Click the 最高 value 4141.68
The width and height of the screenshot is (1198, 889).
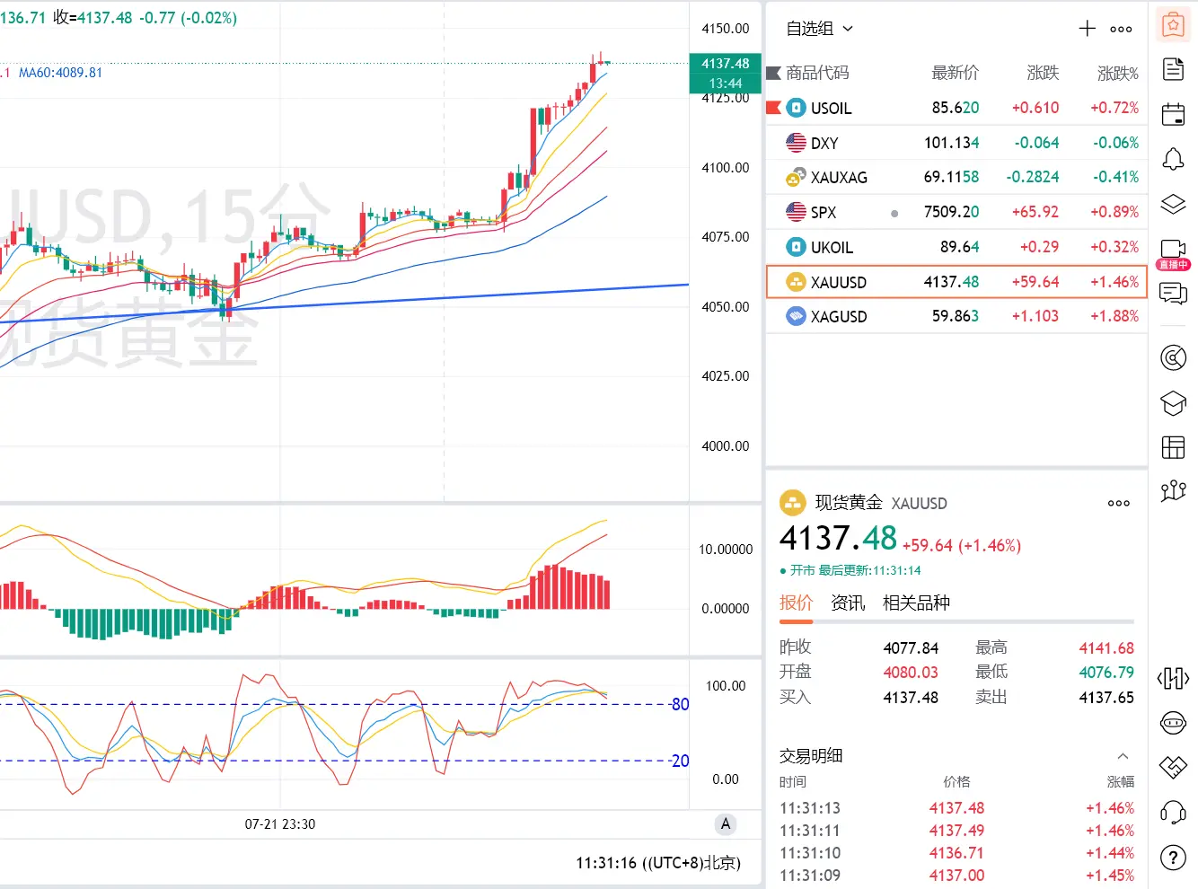click(1106, 648)
